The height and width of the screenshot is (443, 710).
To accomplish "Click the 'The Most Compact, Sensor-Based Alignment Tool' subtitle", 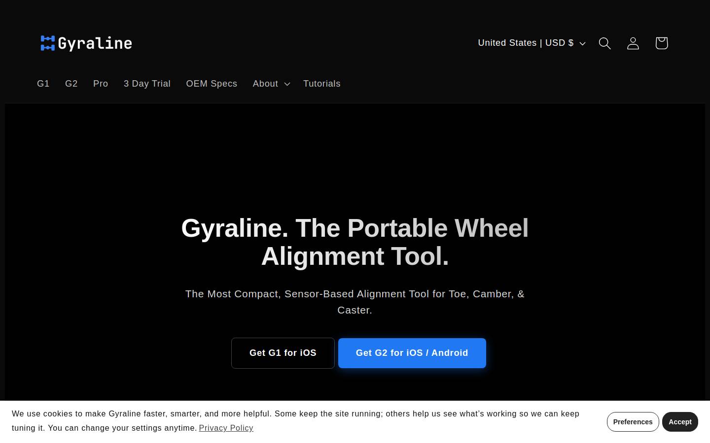I will click(x=355, y=302).
